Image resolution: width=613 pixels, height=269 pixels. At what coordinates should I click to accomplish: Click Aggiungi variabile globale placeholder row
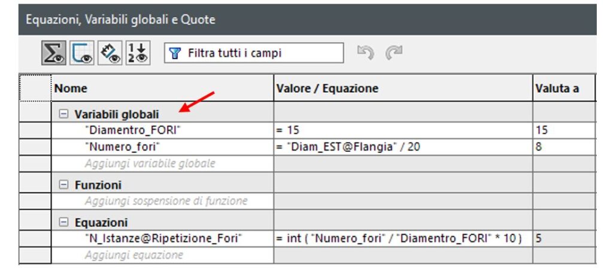(x=150, y=163)
